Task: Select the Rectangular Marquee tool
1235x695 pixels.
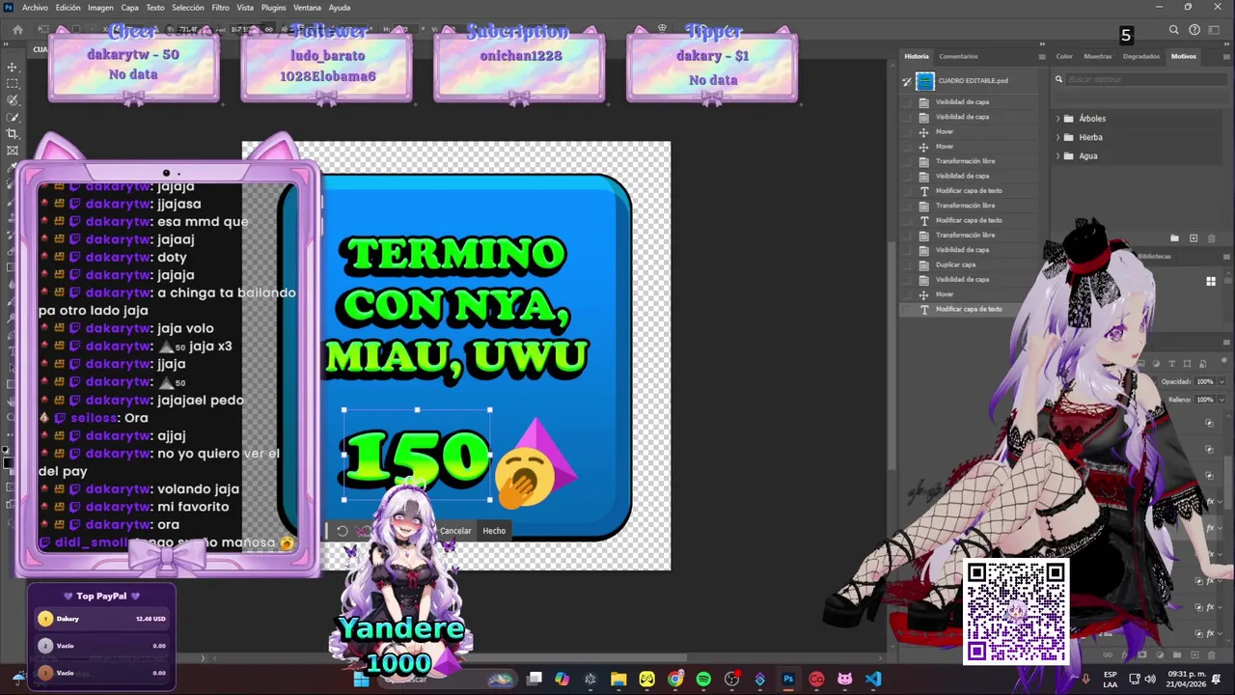Action: pyautogui.click(x=13, y=84)
